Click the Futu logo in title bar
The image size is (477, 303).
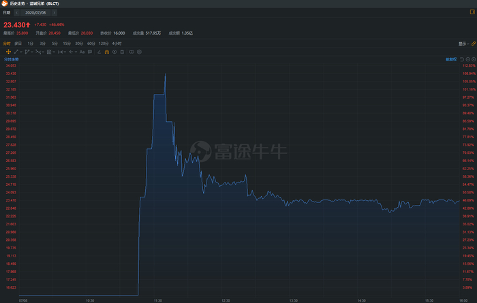coord(5,3)
